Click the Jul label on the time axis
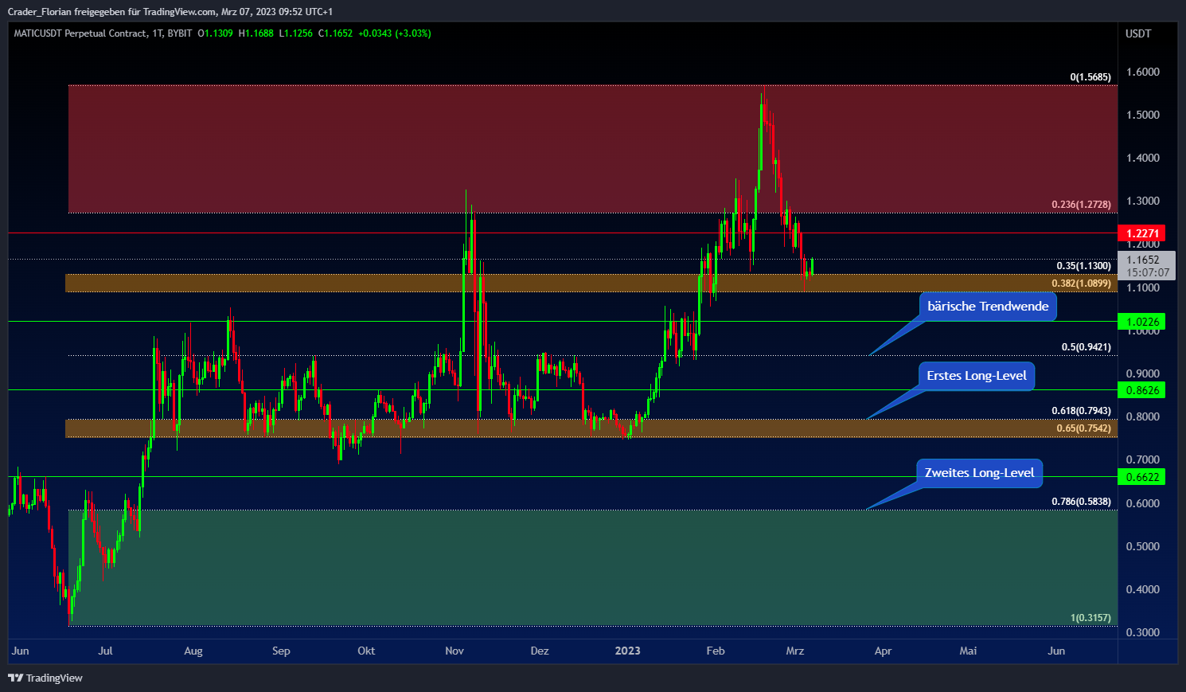 [x=105, y=651]
